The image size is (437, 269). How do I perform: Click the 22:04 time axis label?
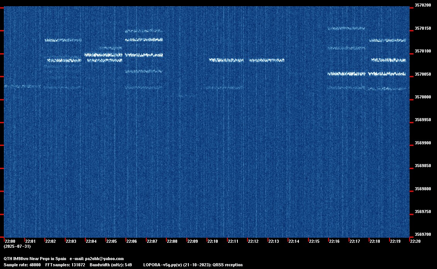pos(91,241)
